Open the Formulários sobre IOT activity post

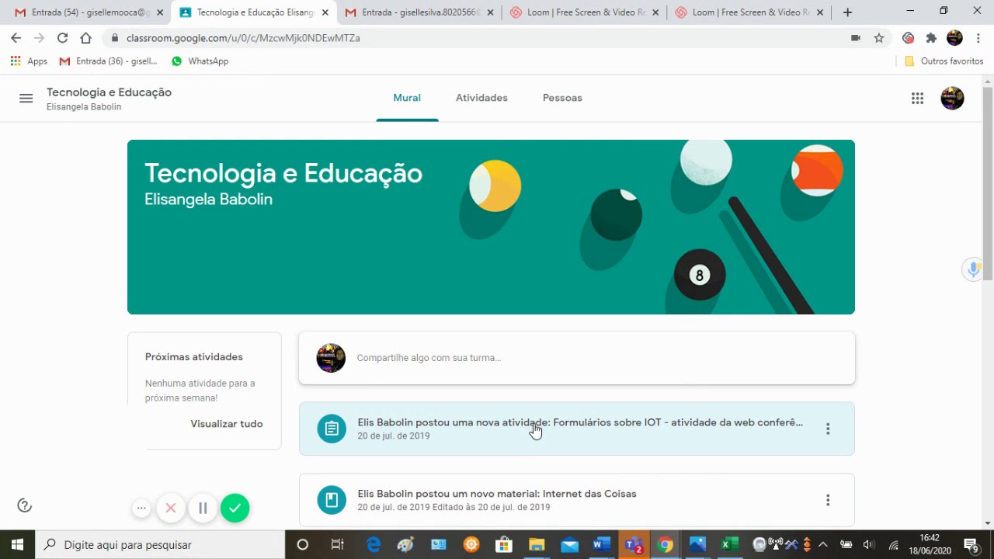tap(576, 429)
